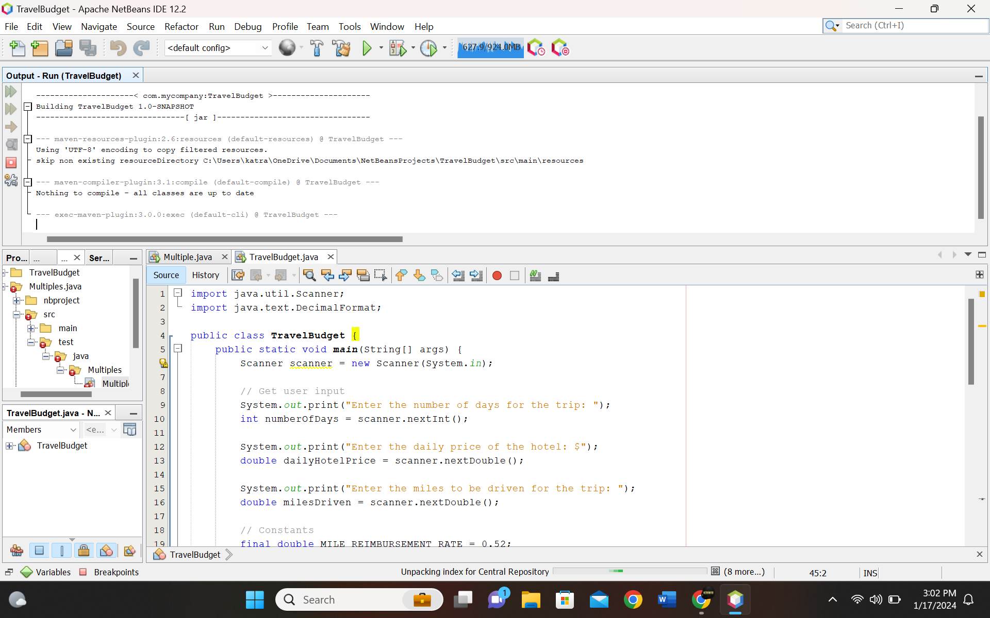Toggle visibility of non-public members via the lock icon
Viewport: 990px width, 618px height.
84,551
